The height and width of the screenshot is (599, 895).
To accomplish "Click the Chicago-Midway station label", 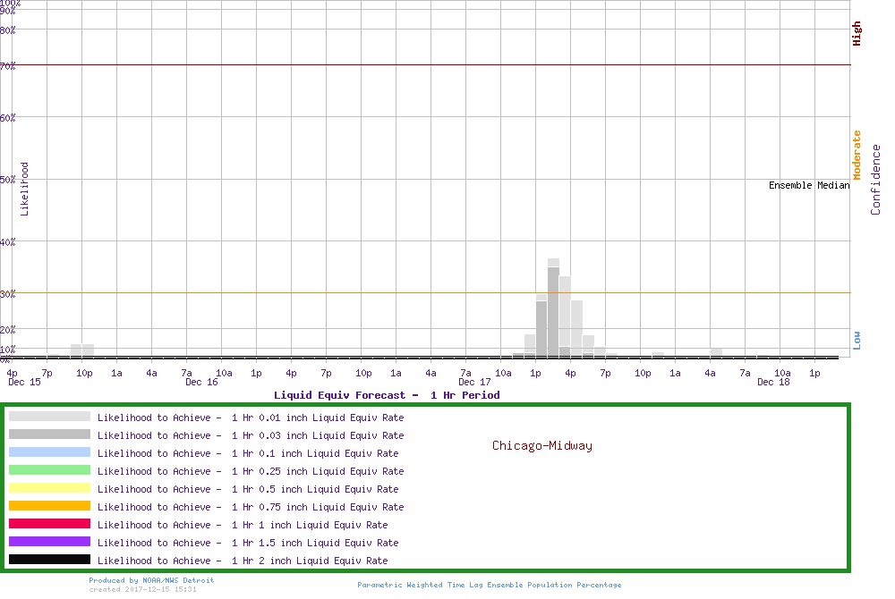I will point(541,445).
